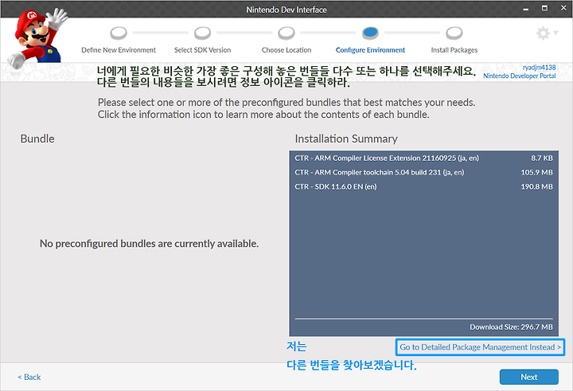This screenshot has height=391, width=573.
Task: Click the Mario mascot logo
Action: [x=37, y=37]
